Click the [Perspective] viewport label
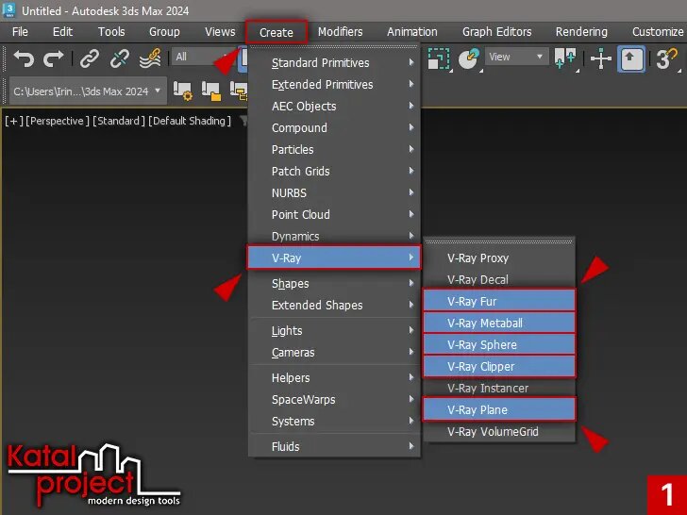 coord(58,121)
